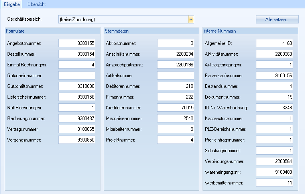
Task: Select the Debitorennummer input box
Action: point(176,86)
